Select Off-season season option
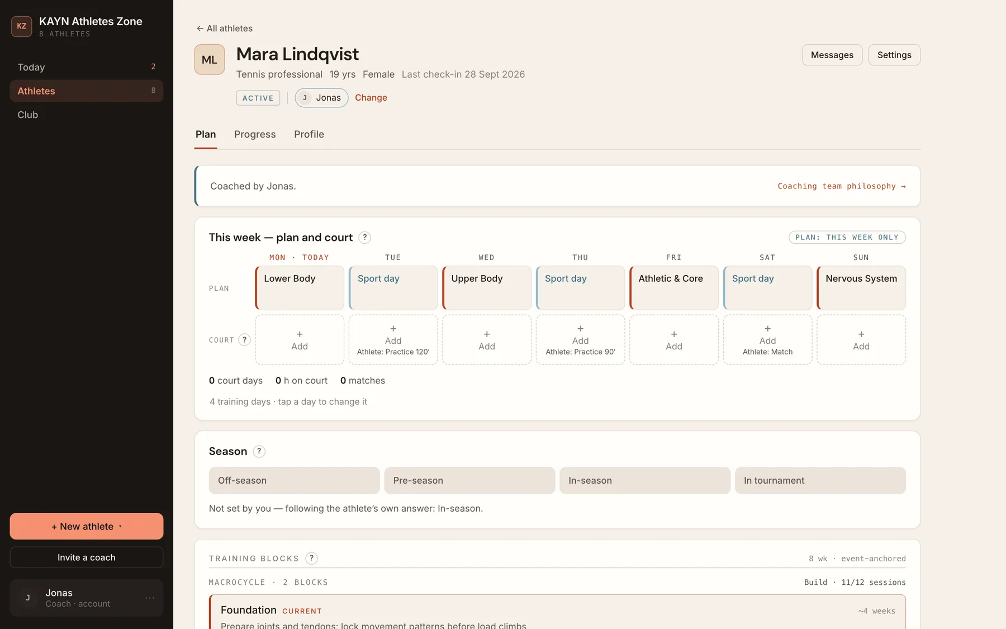The height and width of the screenshot is (629, 1006). click(x=295, y=480)
